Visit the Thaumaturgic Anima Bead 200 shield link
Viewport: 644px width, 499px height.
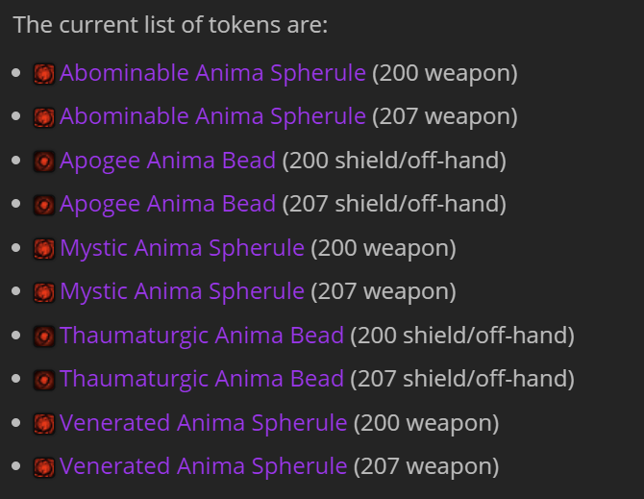[x=202, y=336]
